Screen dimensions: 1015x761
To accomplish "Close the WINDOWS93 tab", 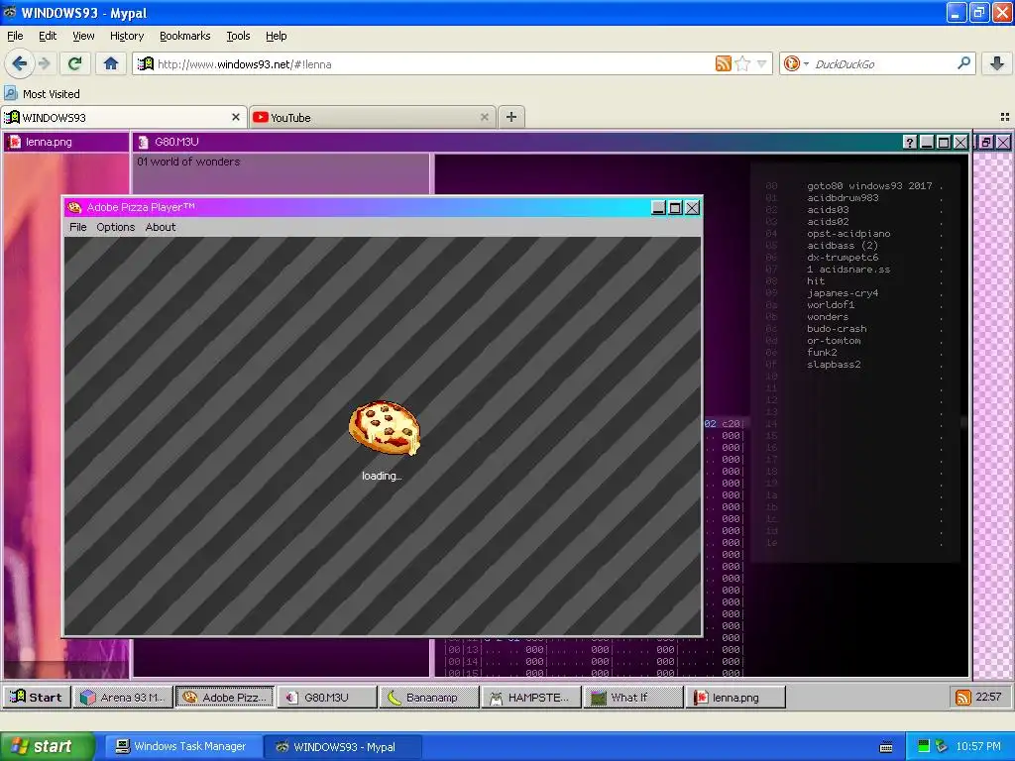I will coord(236,117).
